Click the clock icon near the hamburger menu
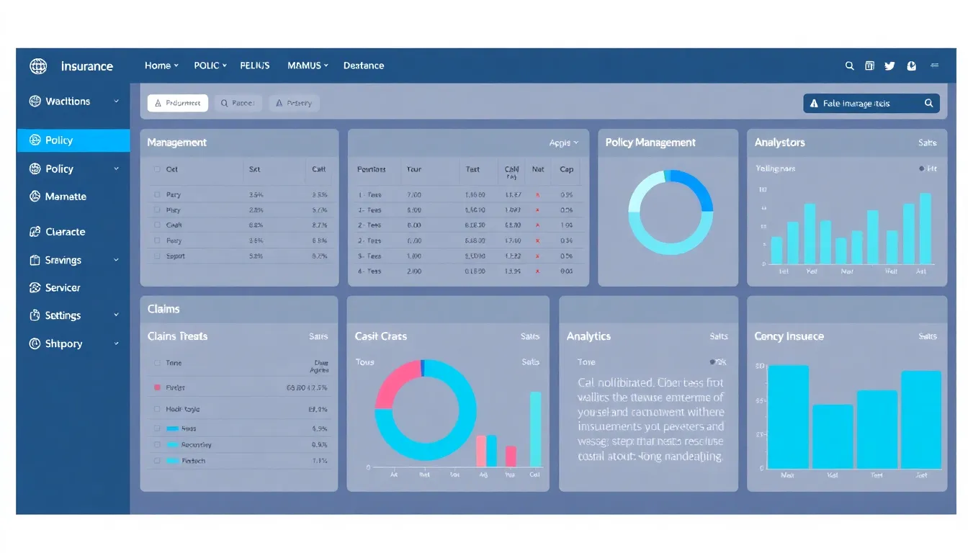The height and width of the screenshot is (553, 968). 911,66
